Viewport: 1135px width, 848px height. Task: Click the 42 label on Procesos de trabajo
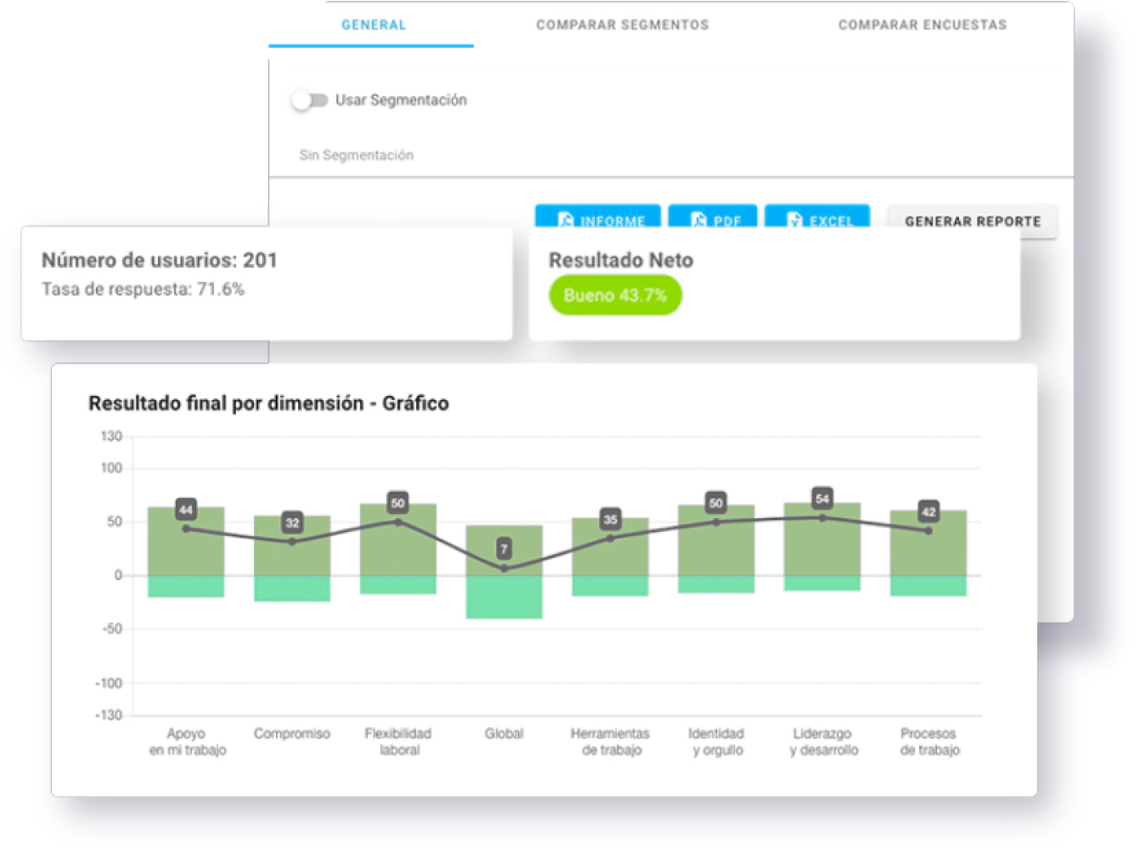928,512
